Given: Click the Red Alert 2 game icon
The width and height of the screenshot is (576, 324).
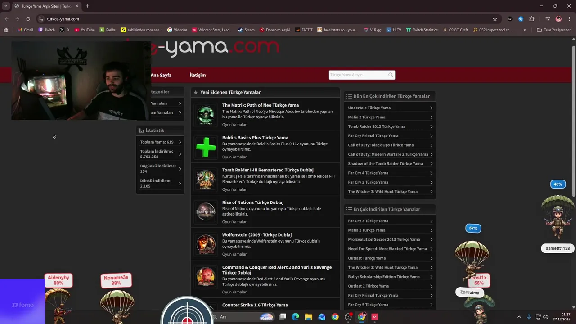Looking at the screenshot, I should click(x=206, y=277).
